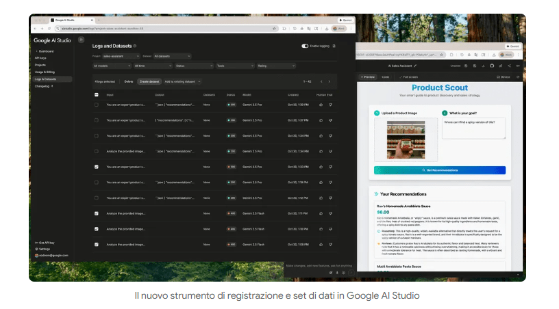Open the All datasets dropdown
The height and width of the screenshot is (309, 559).
172,56
